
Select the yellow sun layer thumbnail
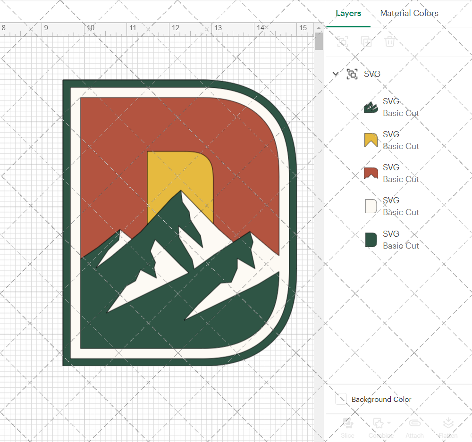[x=371, y=140]
